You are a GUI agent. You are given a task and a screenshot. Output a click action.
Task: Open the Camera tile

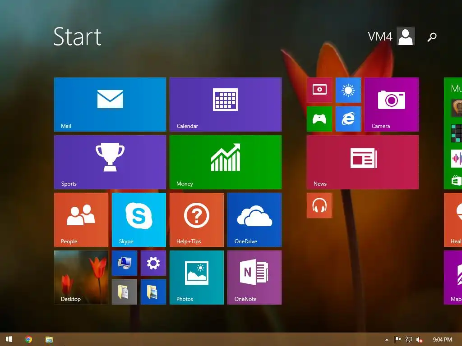(x=392, y=105)
